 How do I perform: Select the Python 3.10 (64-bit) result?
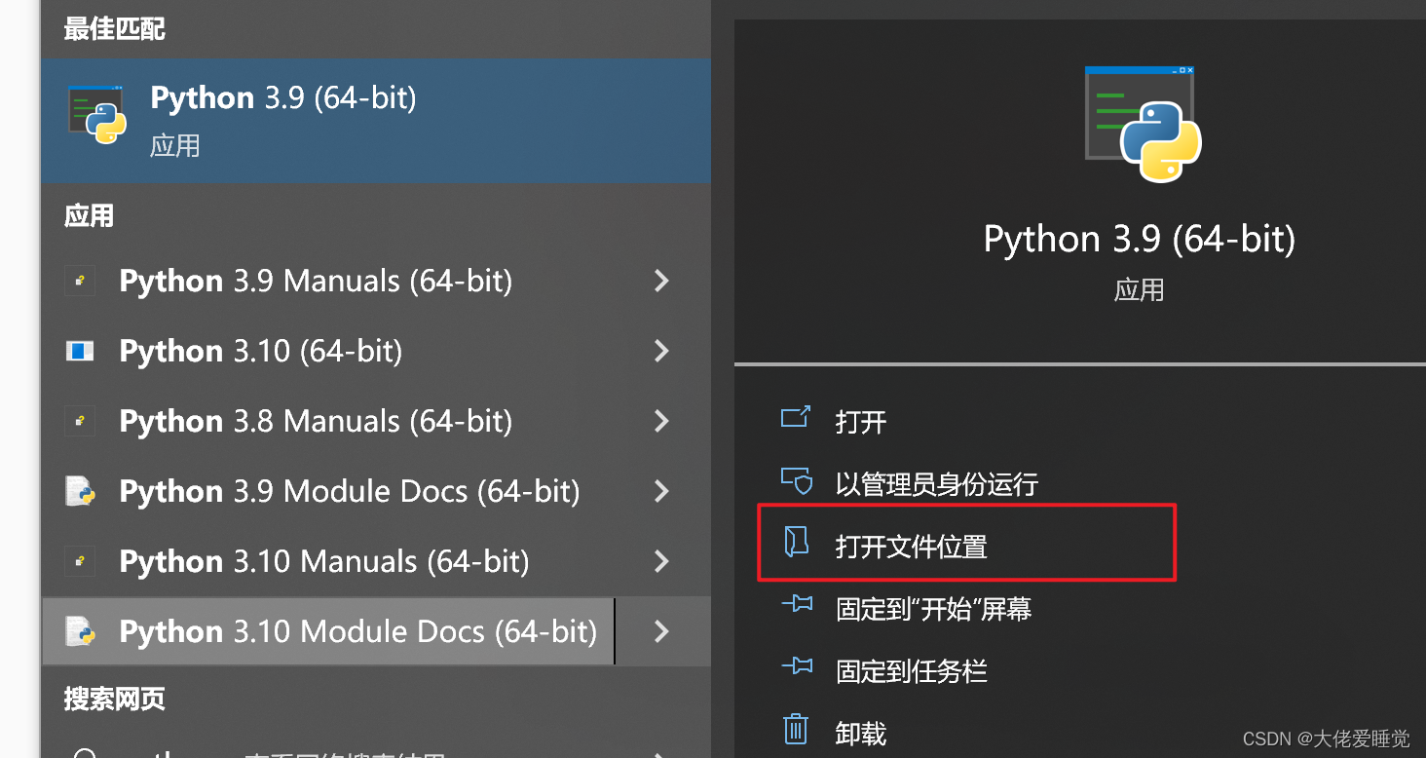(261, 352)
